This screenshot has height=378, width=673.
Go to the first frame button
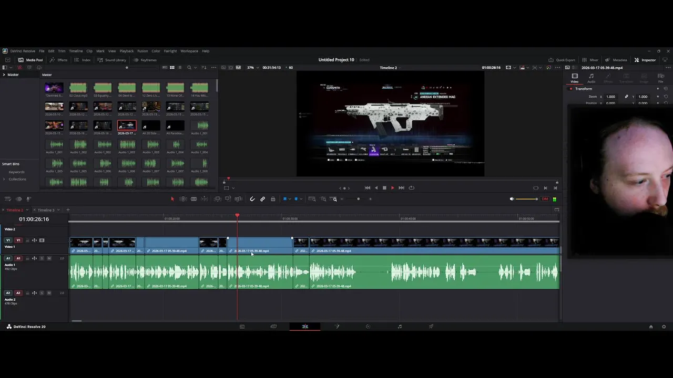(368, 188)
